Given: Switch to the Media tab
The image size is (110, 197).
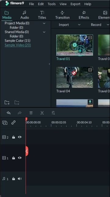Looking at the screenshot, I should coord(7,15).
